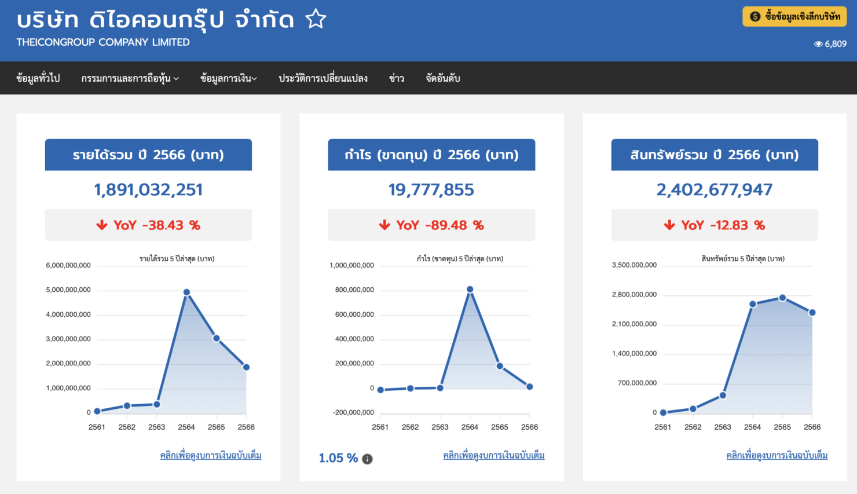The width and height of the screenshot is (857, 494).
Task: Click the 2565 data point on the profit chart
Action: [x=500, y=366]
